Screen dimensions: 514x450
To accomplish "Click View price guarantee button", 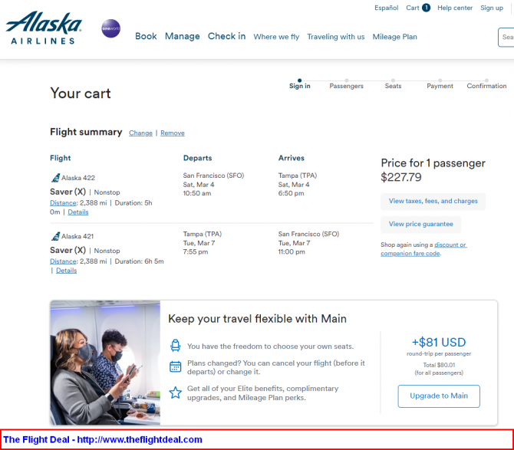I will point(420,224).
